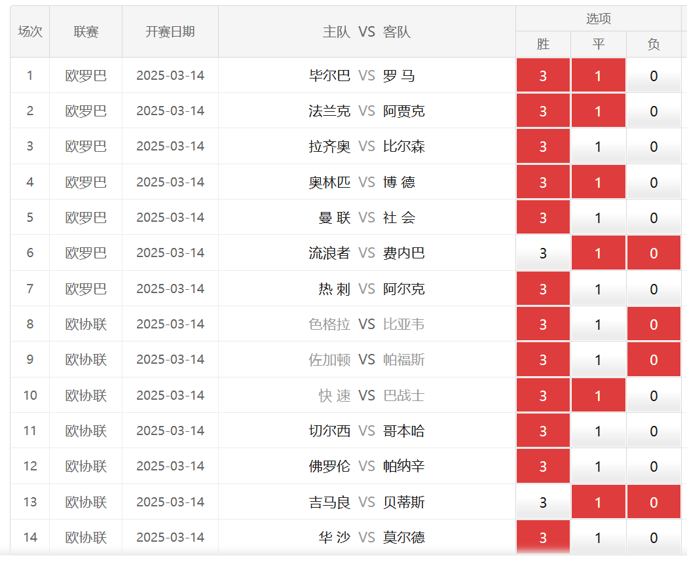
Task: Deselect 胜 (3) for 曼联 vs 社会
Action: point(543,217)
